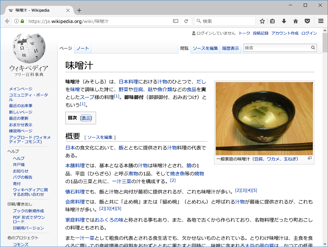The width and height of the screenshot is (328, 247).
Task: Click the user icon beside ログインしていません
Action: coord(194,33)
